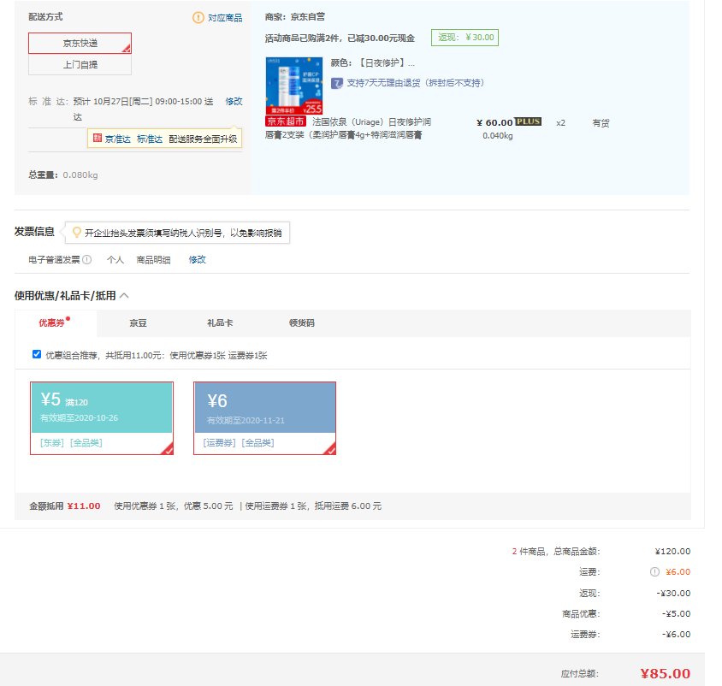Switch to the 礼品卡 tab
Image resolution: width=722 pixels, height=686 pixels.
click(220, 323)
